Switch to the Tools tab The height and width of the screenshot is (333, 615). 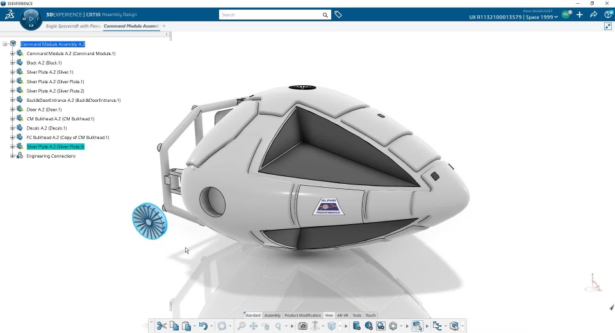[357, 315]
